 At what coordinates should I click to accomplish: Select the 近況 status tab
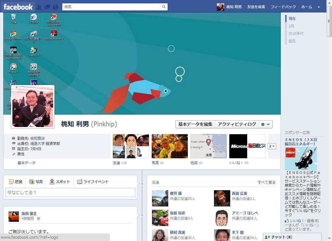(x=16, y=182)
